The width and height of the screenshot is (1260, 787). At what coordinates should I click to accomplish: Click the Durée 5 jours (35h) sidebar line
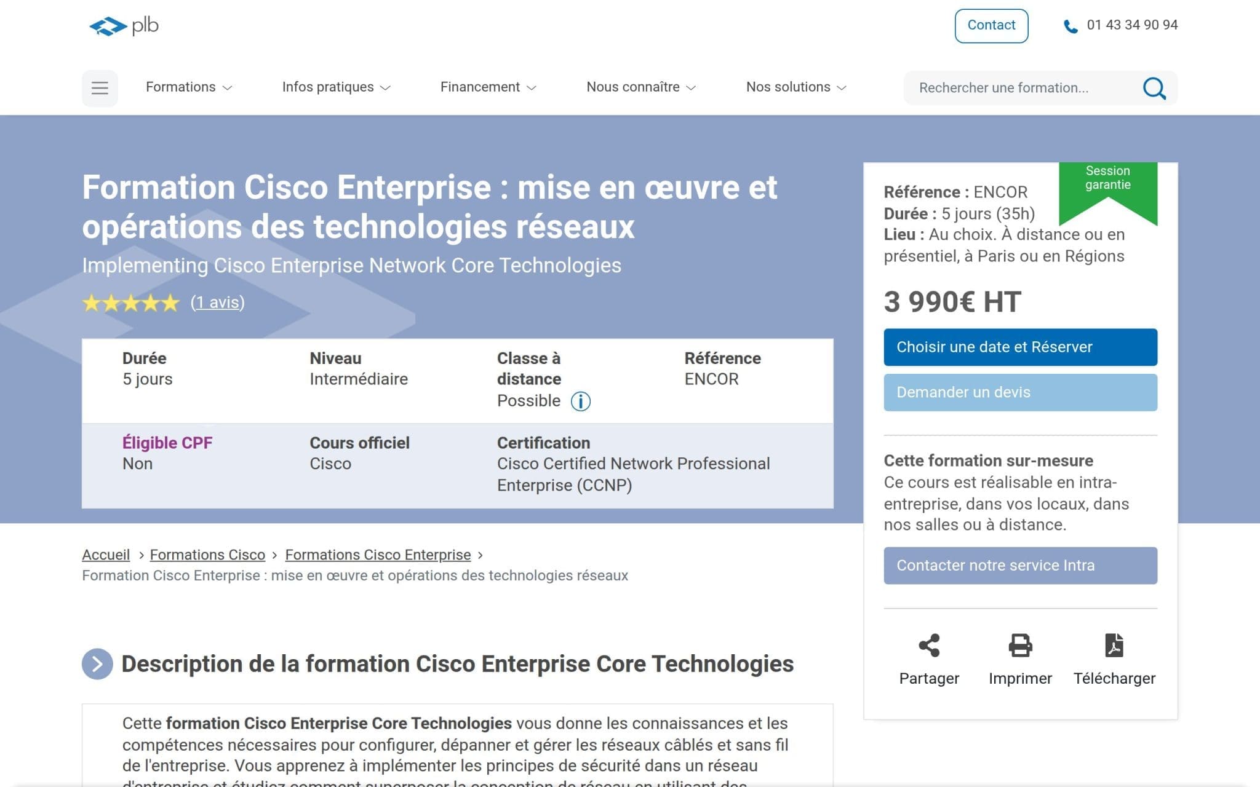pyautogui.click(x=959, y=214)
